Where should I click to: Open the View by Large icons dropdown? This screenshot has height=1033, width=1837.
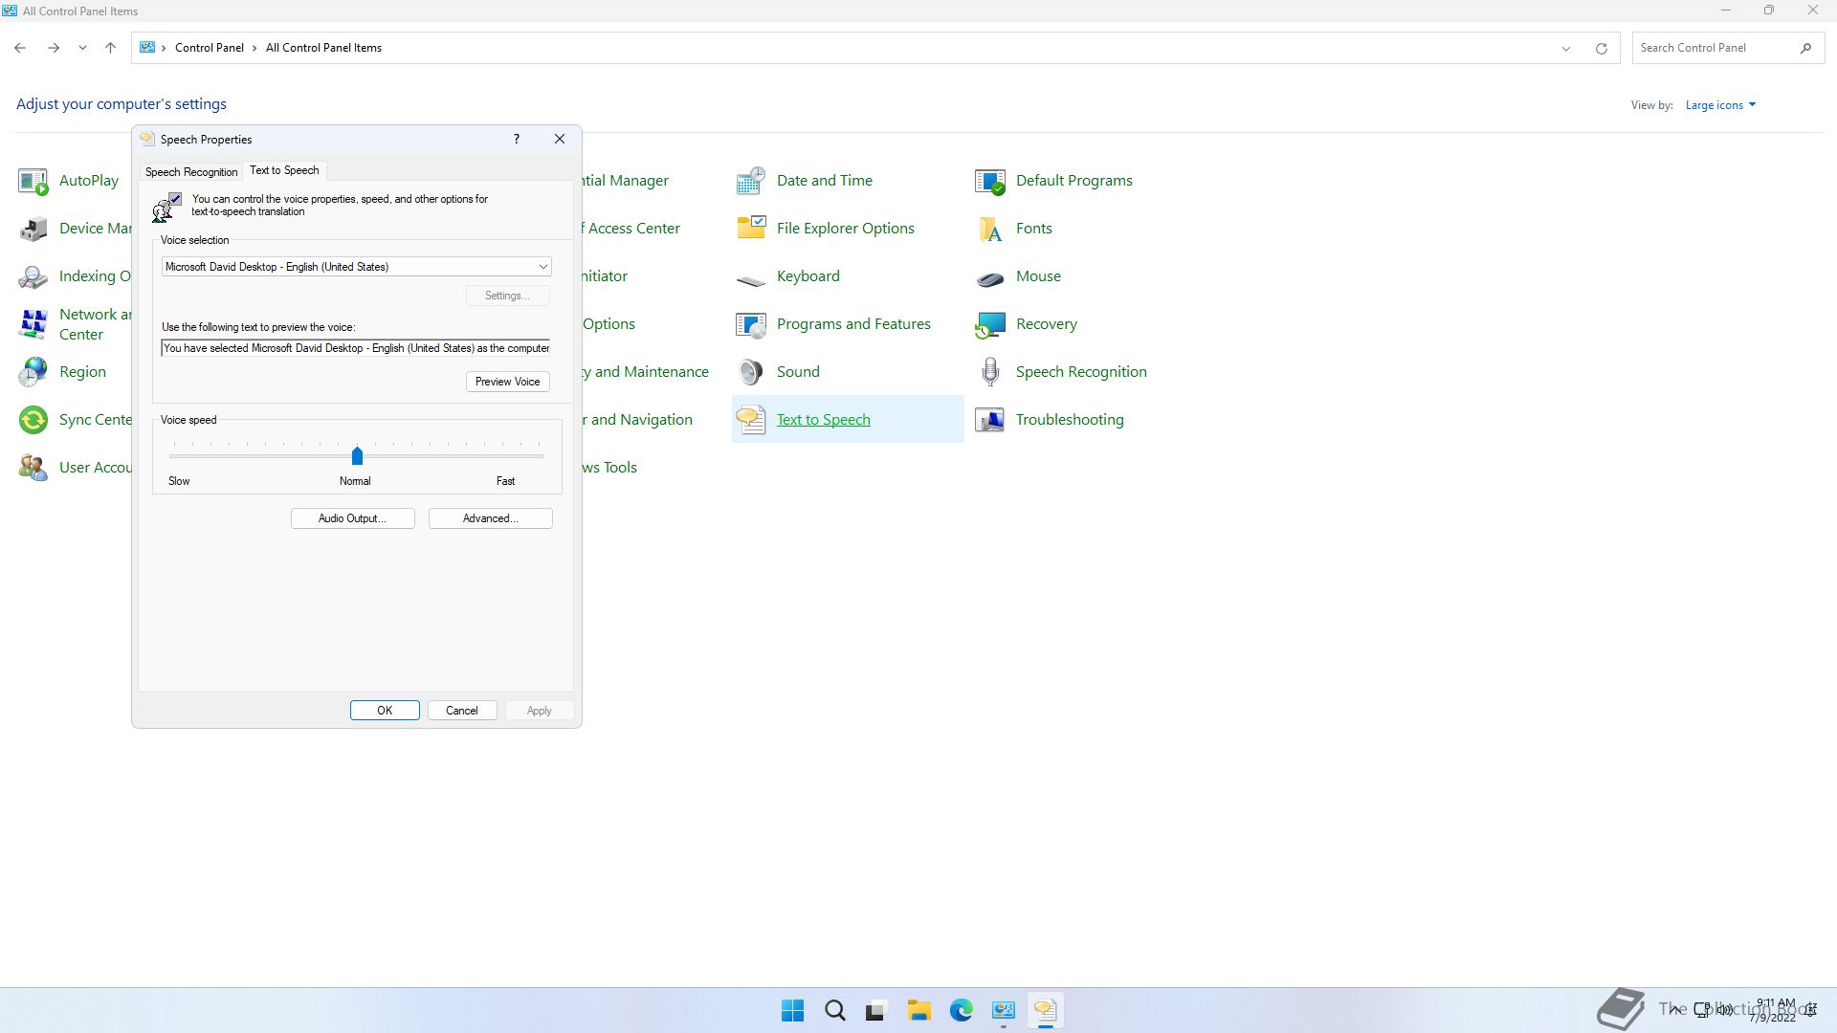pos(1720,105)
